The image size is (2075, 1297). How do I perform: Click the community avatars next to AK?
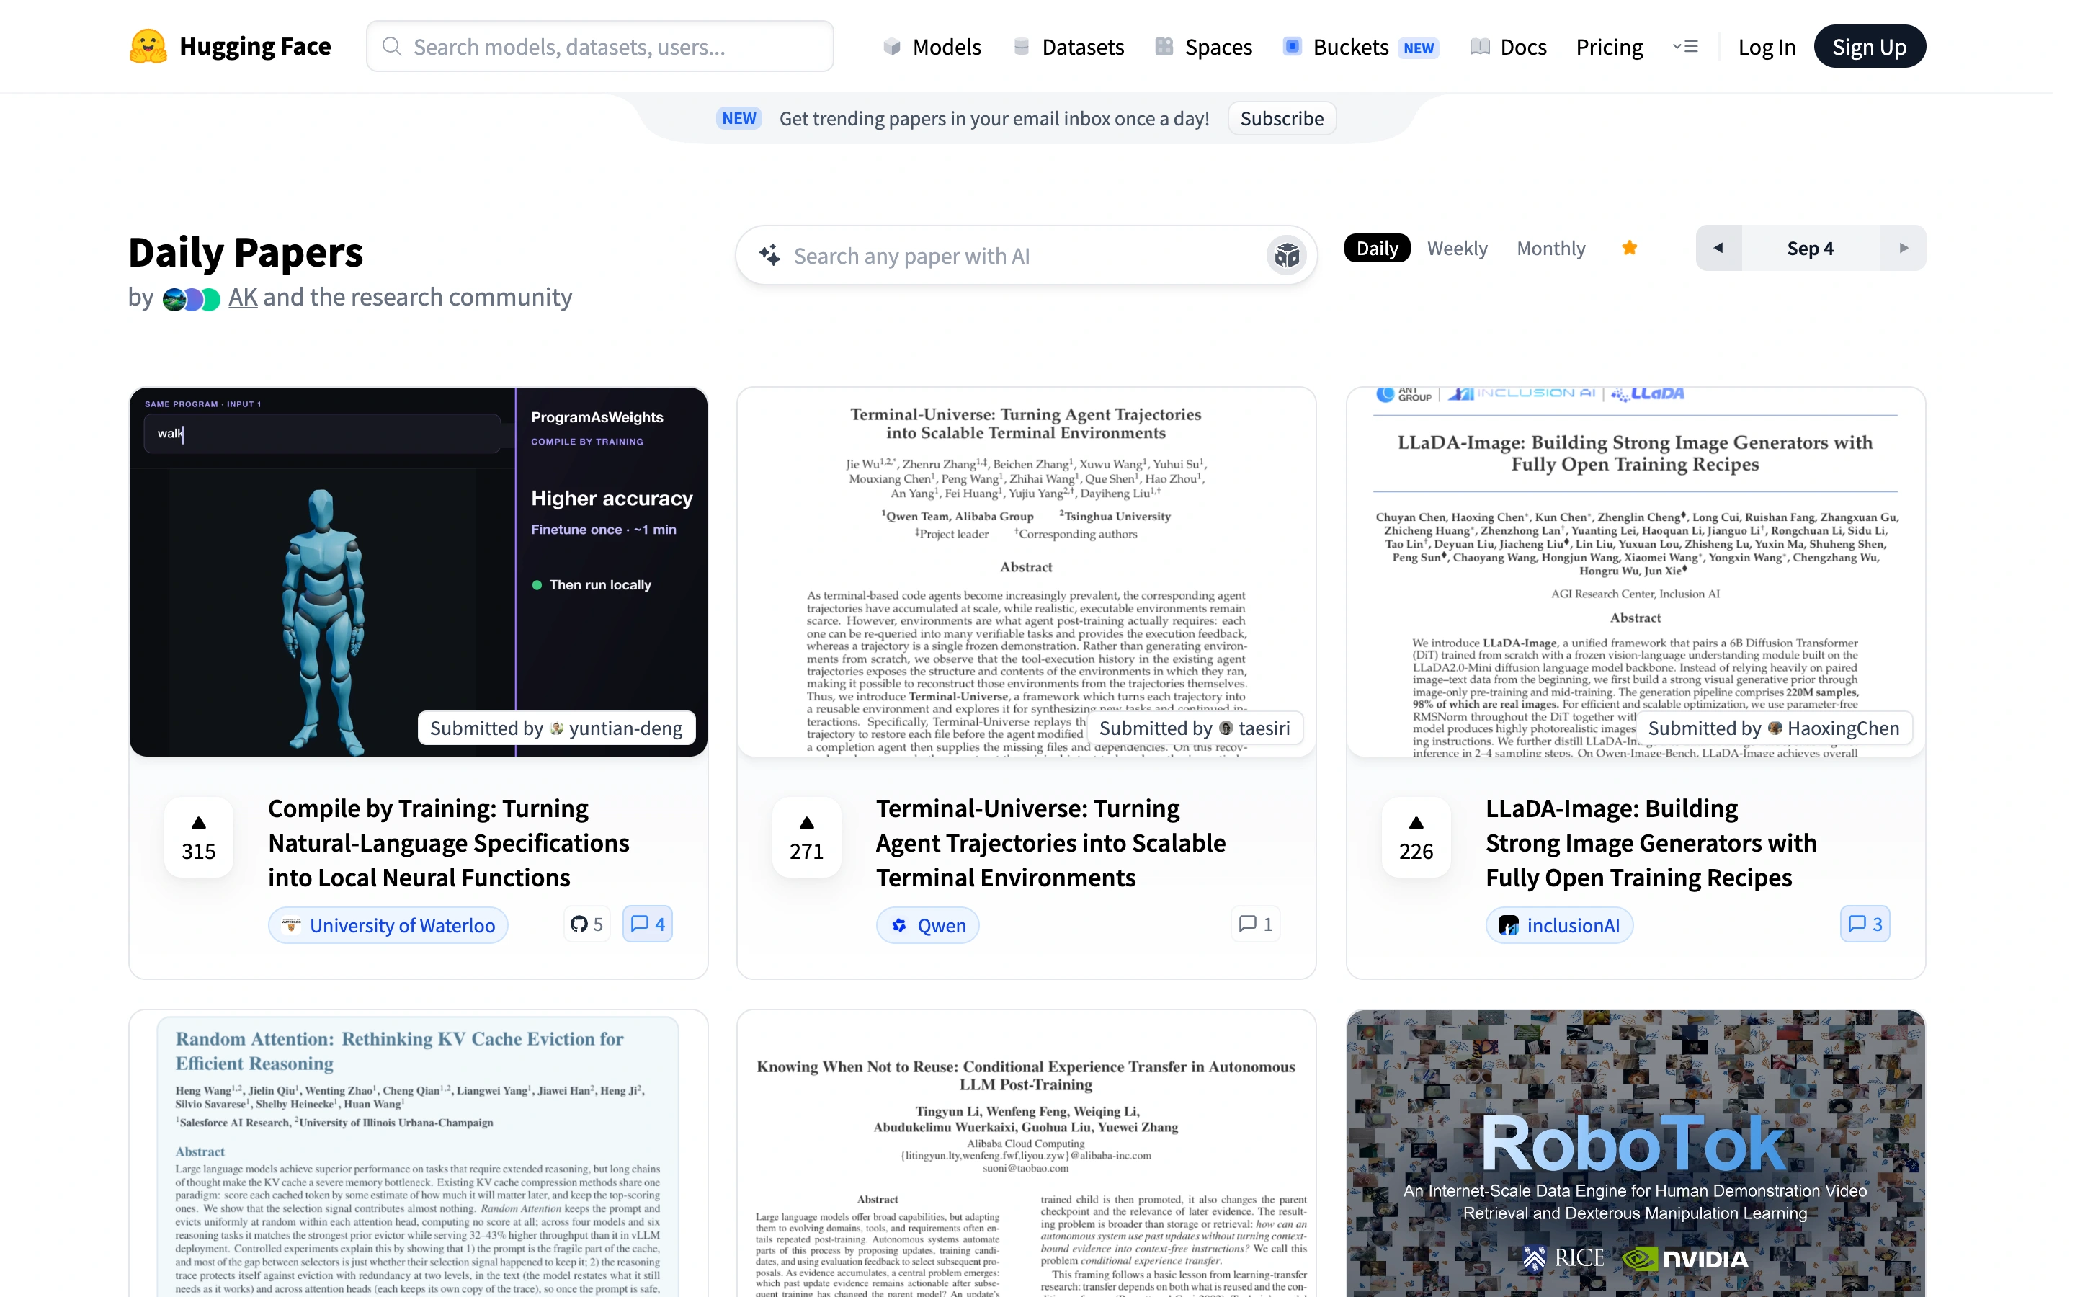tap(191, 299)
